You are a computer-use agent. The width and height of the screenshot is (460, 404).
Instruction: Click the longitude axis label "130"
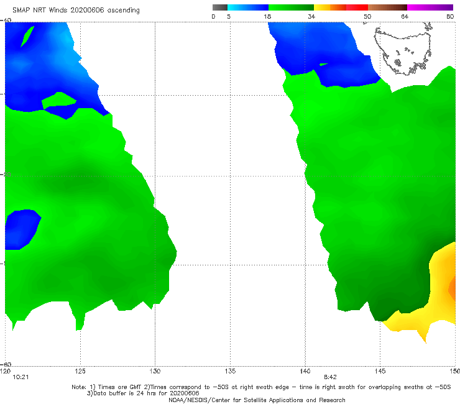coord(155,371)
